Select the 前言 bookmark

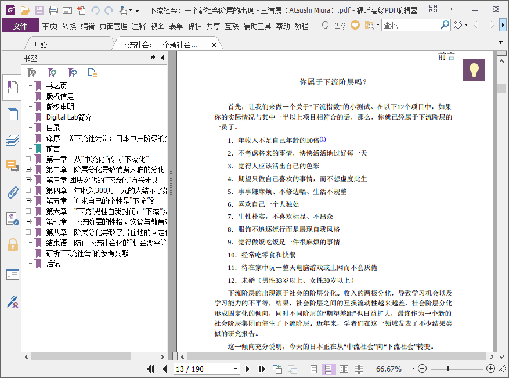tap(53, 149)
